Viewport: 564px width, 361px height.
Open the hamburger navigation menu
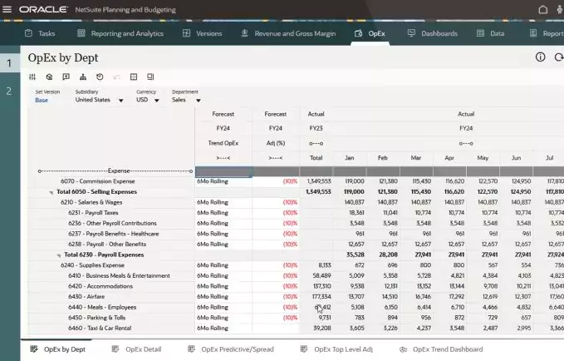7,9
